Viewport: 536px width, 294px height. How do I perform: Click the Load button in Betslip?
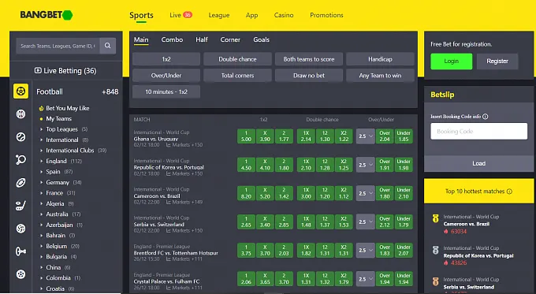pos(478,163)
